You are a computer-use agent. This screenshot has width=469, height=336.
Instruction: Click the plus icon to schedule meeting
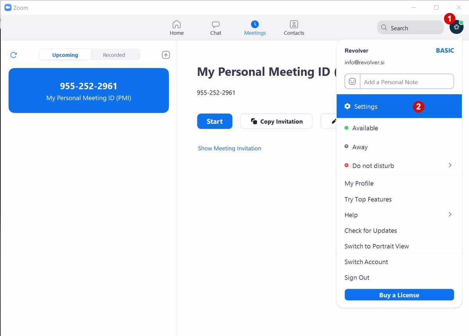coord(166,55)
